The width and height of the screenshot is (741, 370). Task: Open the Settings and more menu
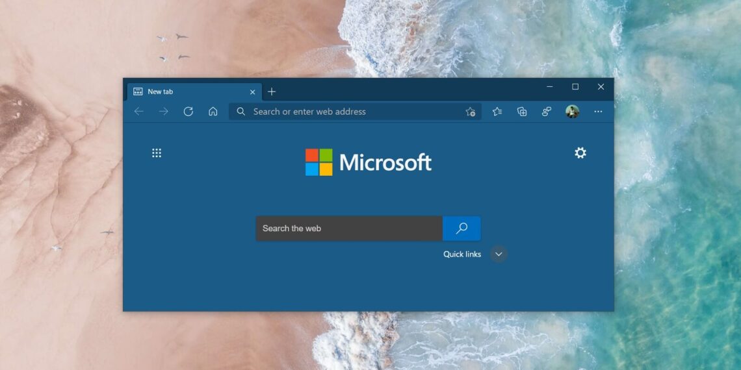click(x=598, y=112)
